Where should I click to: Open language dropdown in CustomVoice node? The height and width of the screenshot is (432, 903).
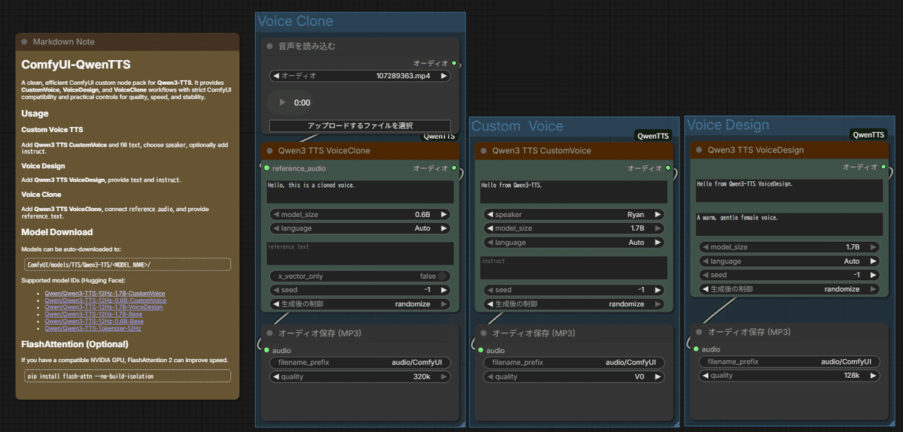point(574,243)
